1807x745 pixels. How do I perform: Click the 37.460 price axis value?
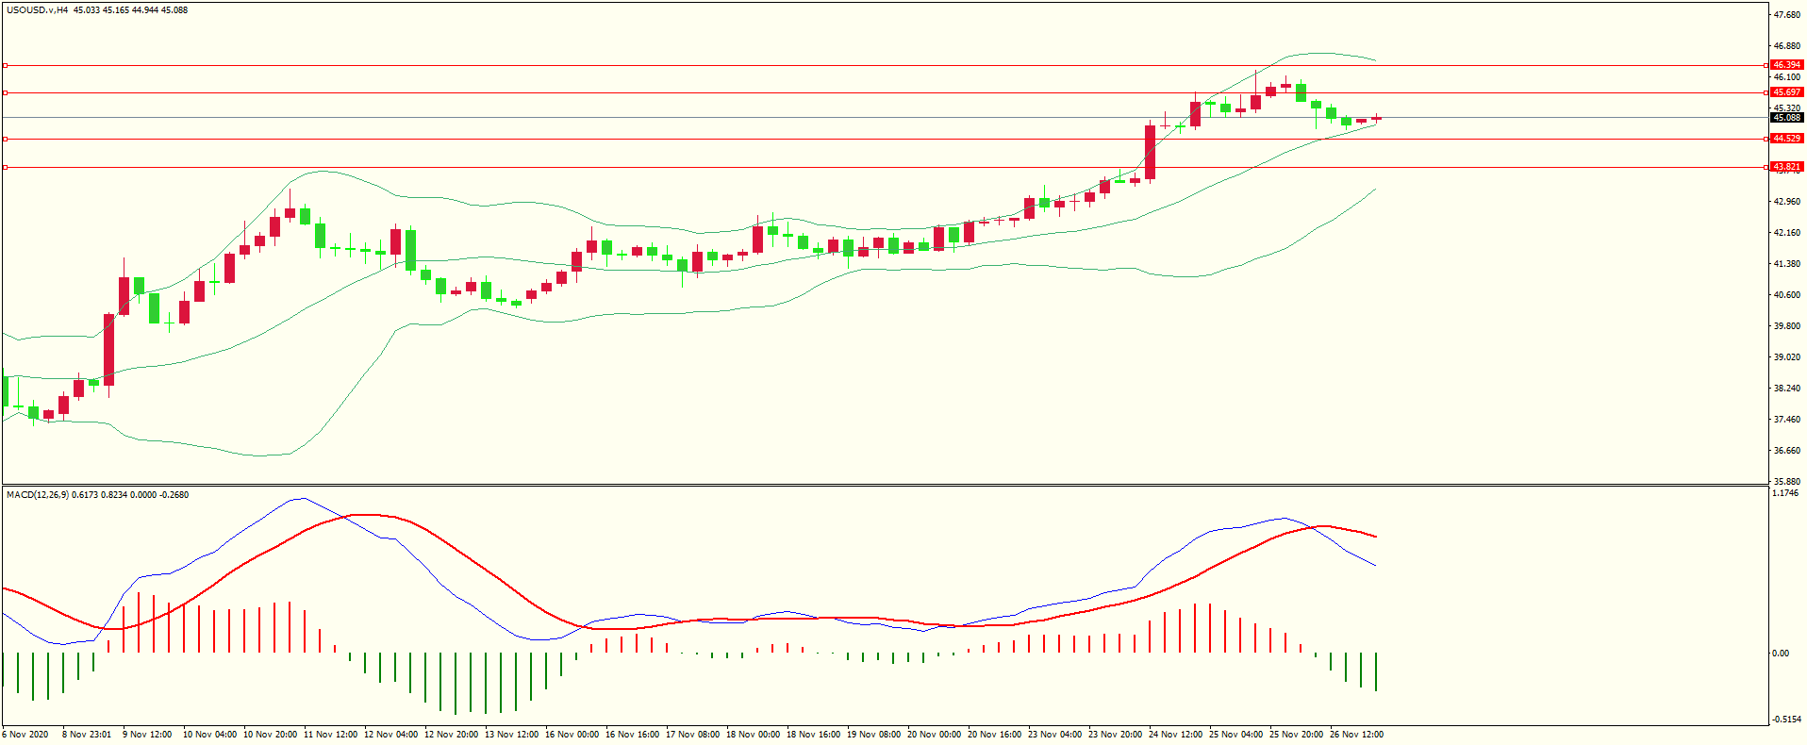(1786, 420)
